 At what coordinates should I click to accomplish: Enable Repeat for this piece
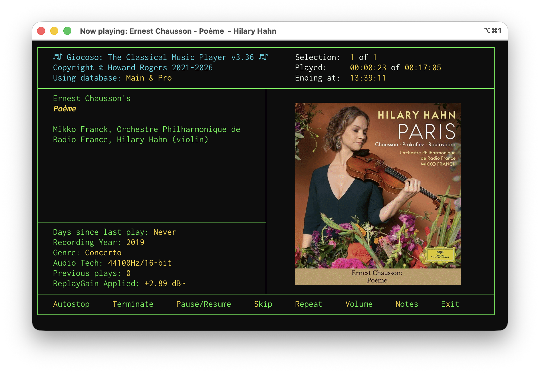[x=309, y=304]
